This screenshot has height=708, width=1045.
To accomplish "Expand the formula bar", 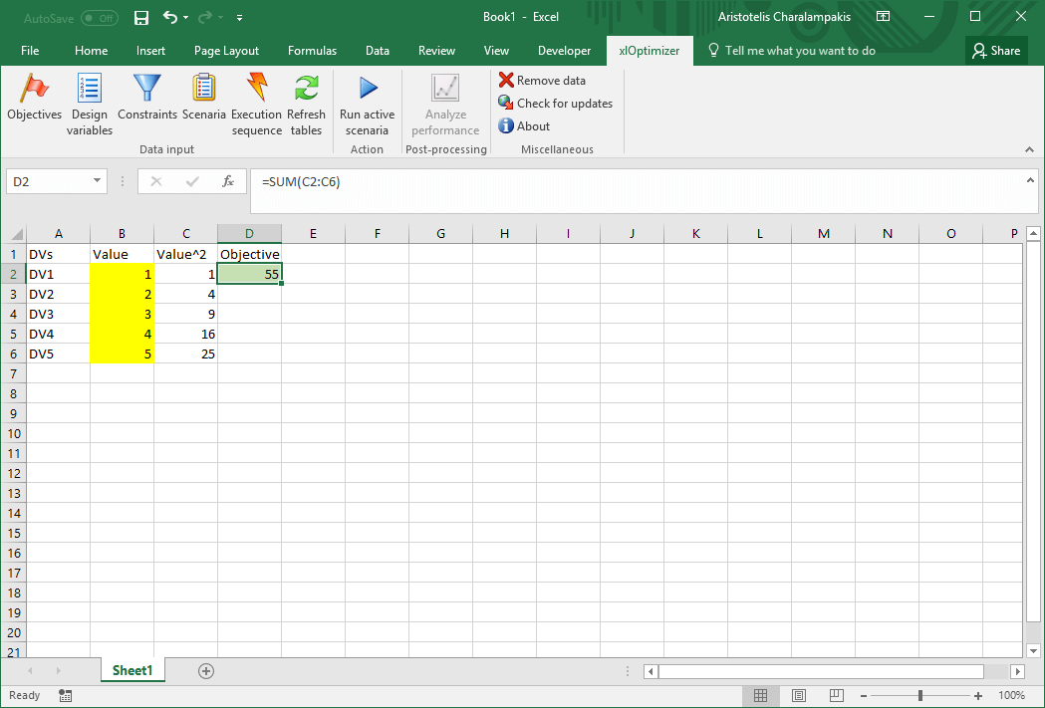I will [1031, 179].
